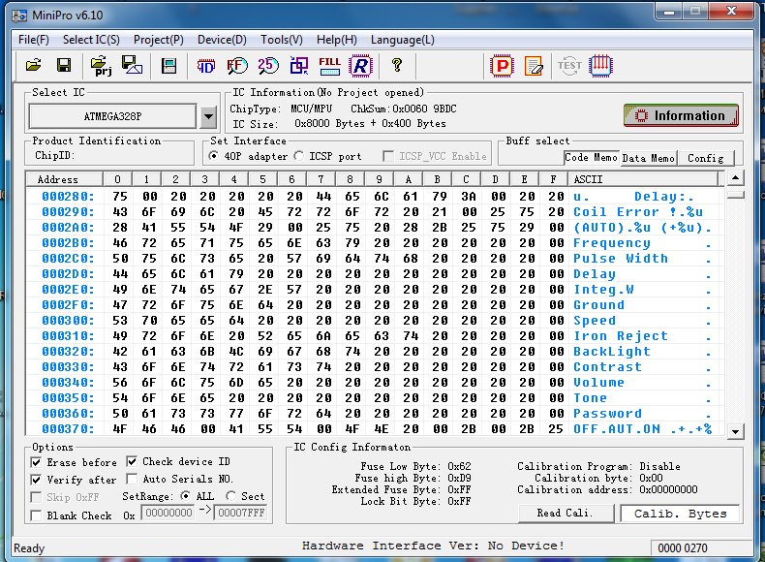
Task: Open the File(F) menu
Action: pos(34,40)
